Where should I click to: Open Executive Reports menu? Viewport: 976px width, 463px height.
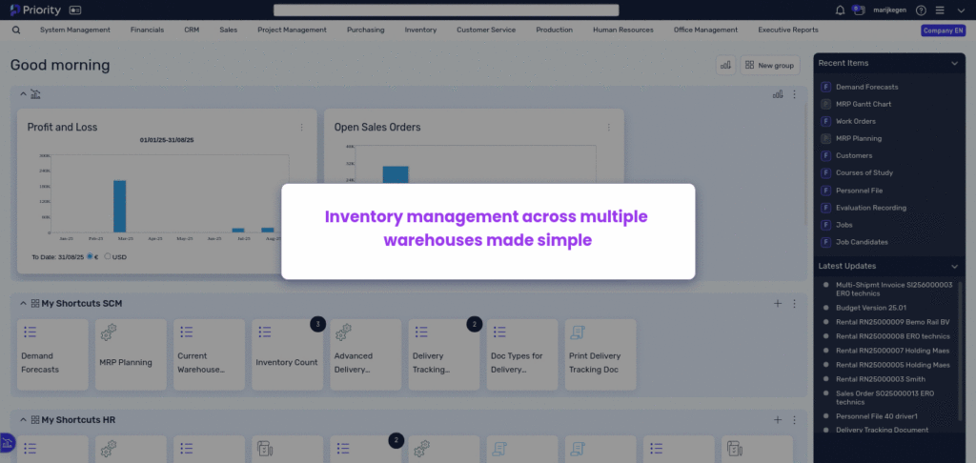(788, 30)
